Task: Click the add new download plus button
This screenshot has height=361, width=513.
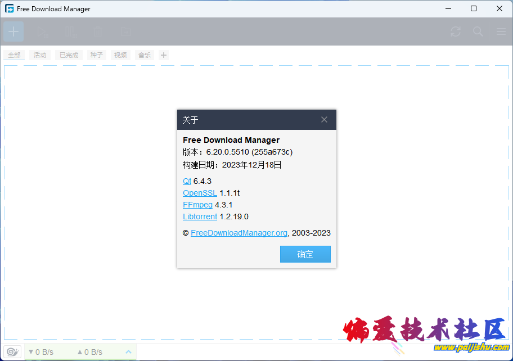Action: click(x=13, y=31)
